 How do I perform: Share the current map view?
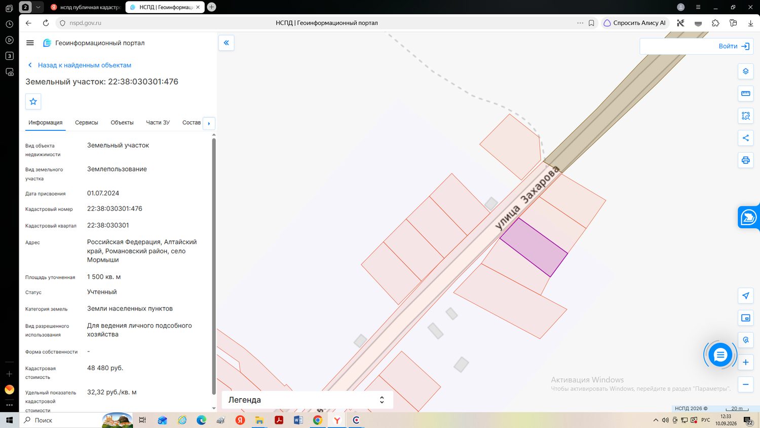(746, 138)
